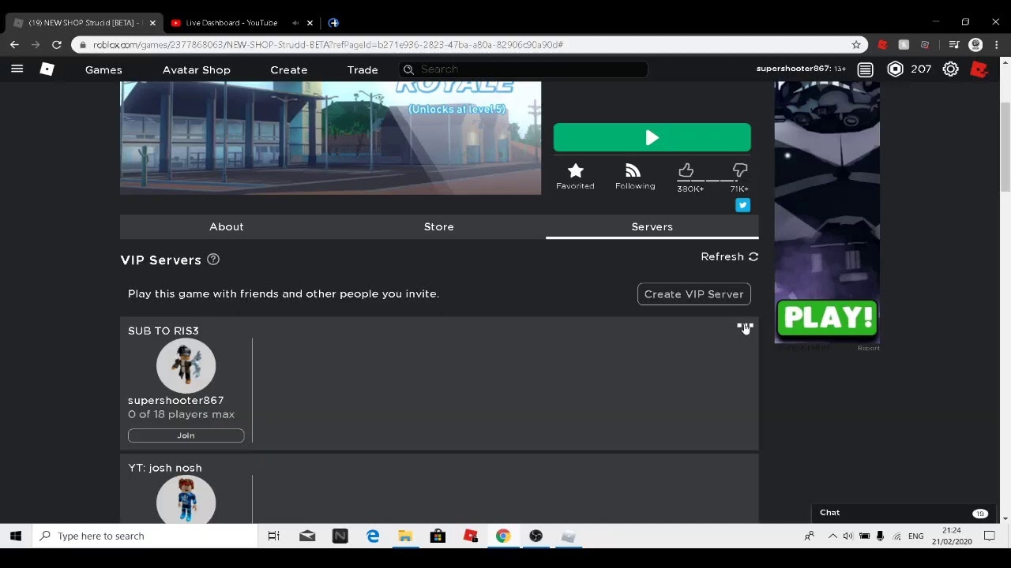Open a new Chrome tab
The height and width of the screenshot is (568, 1011).
(x=333, y=23)
